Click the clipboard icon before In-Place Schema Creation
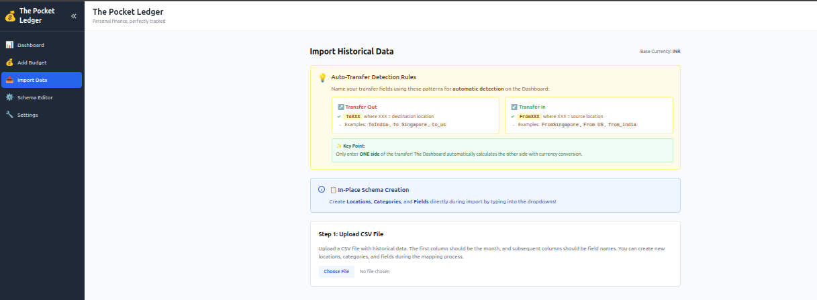 (333, 190)
